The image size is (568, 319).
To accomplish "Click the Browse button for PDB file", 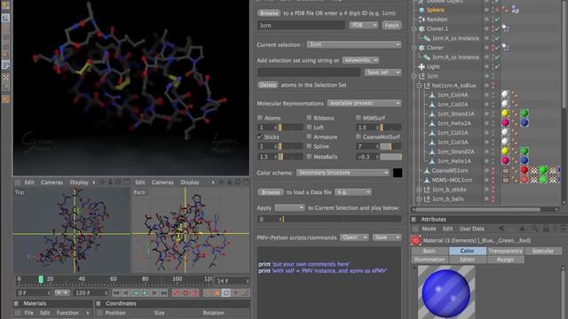I will coord(269,13).
